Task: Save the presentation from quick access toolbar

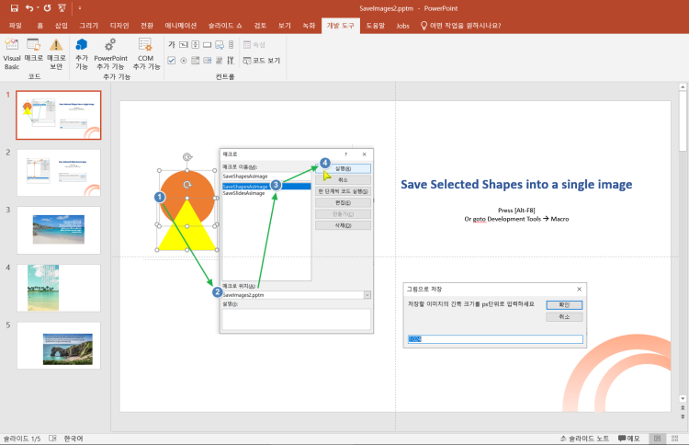Action: tap(14, 8)
